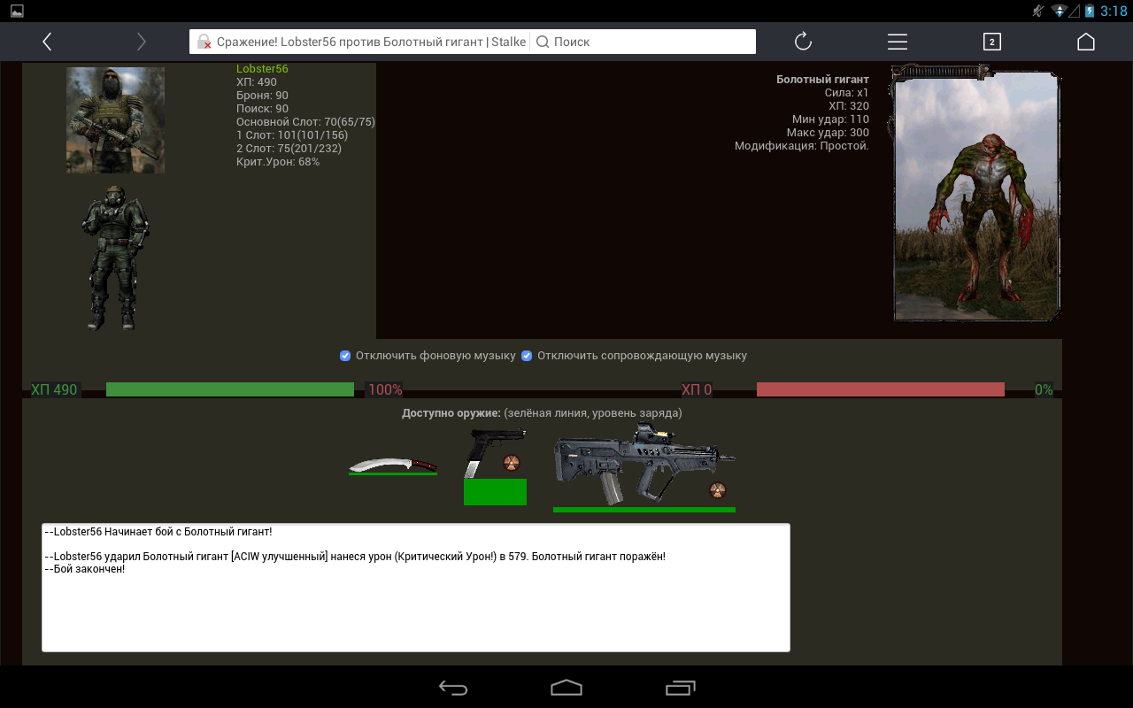Navigate back with the left chevron
Image resolution: width=1133 pixels, height=708 pixels.
tap(47, 42)
